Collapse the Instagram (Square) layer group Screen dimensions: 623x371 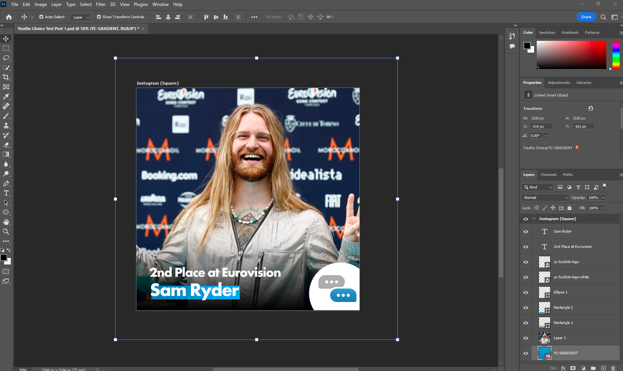(x=534, y=219)
